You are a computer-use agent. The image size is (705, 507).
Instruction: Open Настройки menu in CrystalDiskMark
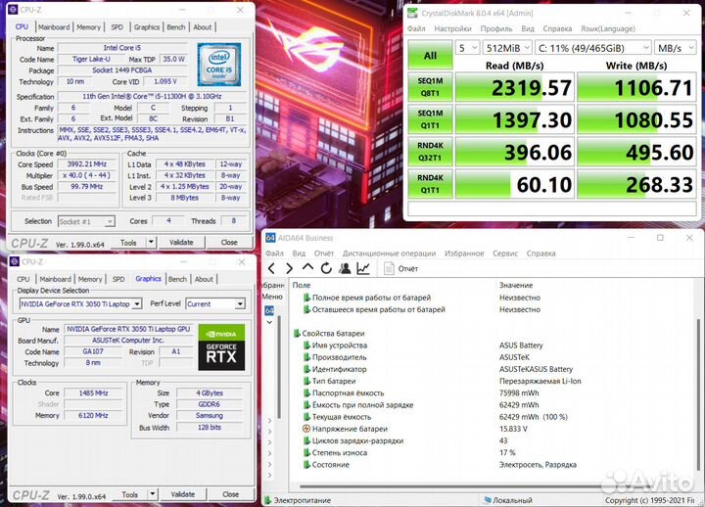coord(452,28)
